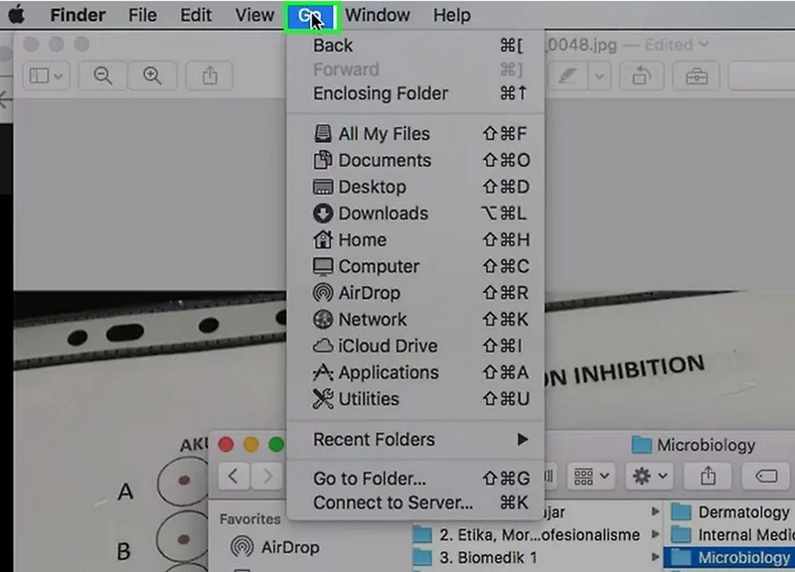Click Finder window back arrow
This screenshot has width=795, height=572.
tap(234, 477)
